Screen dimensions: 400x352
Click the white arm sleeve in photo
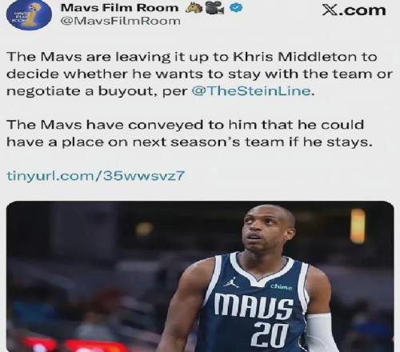[x=322, y=333]
